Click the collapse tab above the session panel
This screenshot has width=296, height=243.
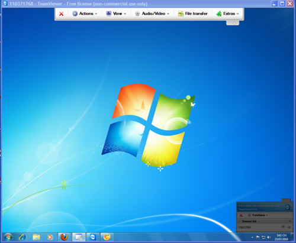click(286, 200)
